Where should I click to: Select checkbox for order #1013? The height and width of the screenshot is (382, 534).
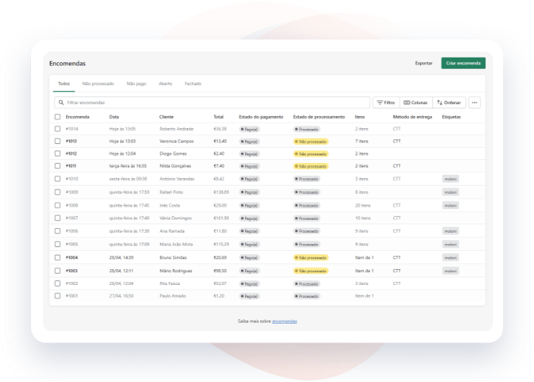pyautogui.click(x=58, y=141)
